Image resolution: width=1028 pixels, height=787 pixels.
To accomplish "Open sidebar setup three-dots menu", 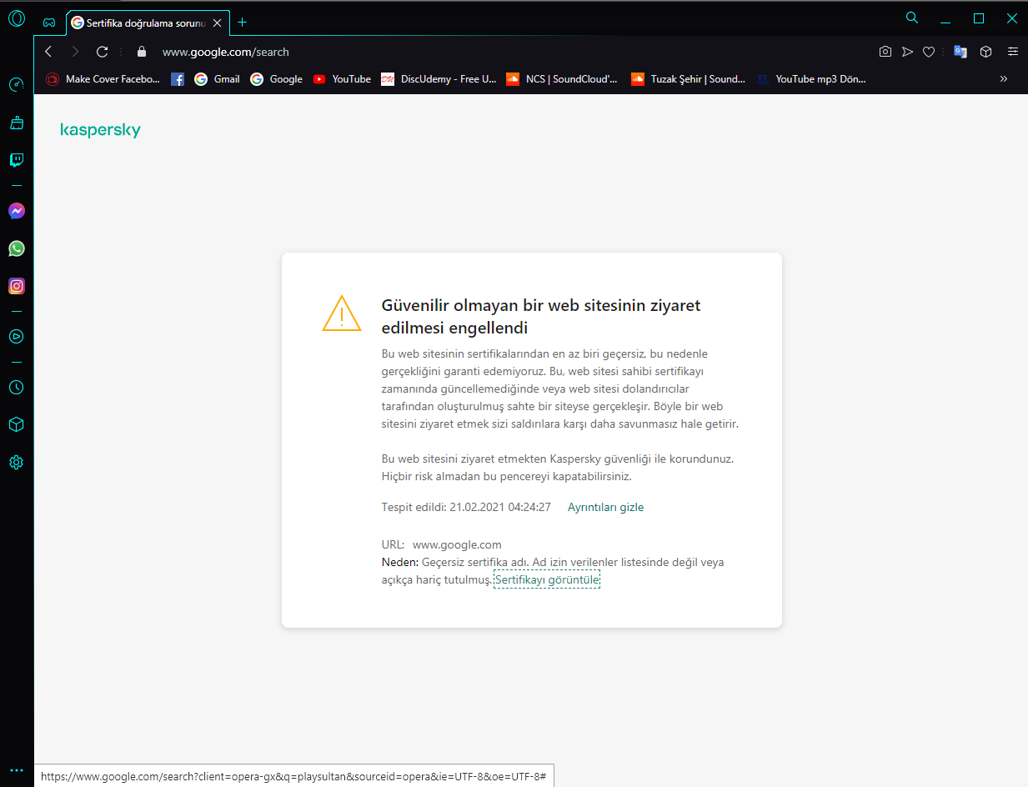I will click(x=16, y=770).
